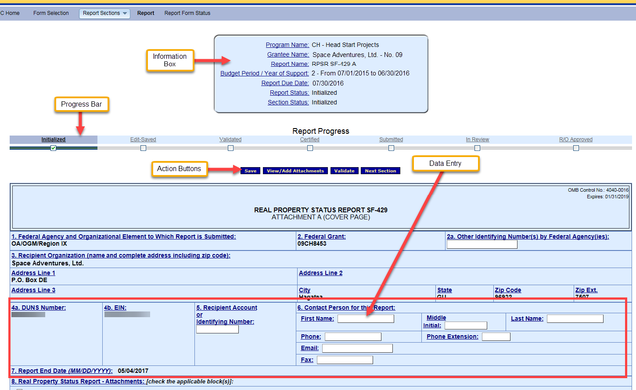Image resolution: width=636 pixels, height=390 pixels.
Task: Click the Last Name input field
Action: [575, 319]
